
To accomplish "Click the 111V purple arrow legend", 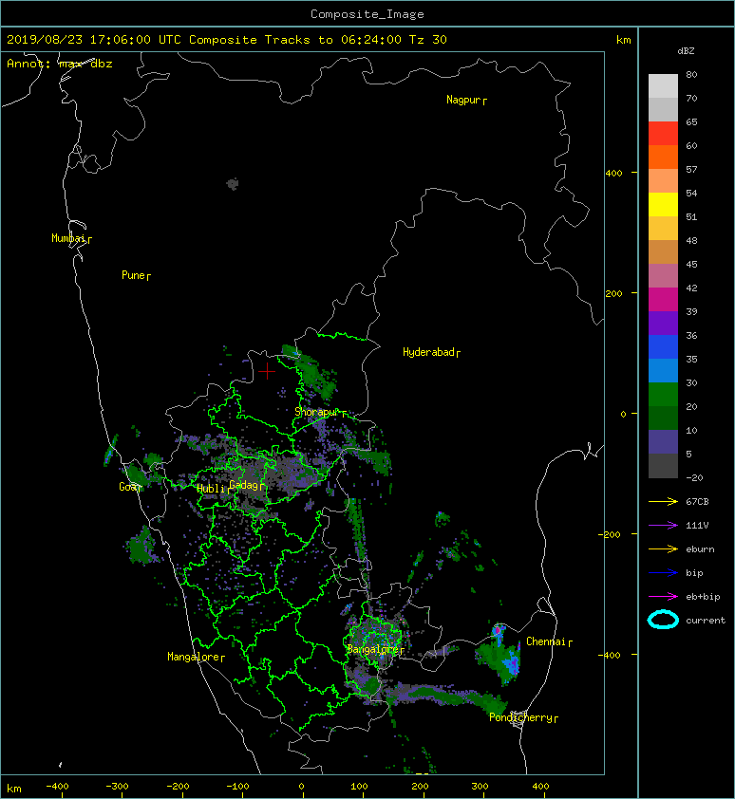I will click(x=663, y=525).
